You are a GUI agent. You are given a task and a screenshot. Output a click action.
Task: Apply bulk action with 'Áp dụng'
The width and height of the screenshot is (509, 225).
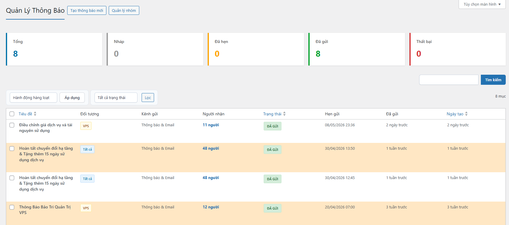tap(72, 98)
